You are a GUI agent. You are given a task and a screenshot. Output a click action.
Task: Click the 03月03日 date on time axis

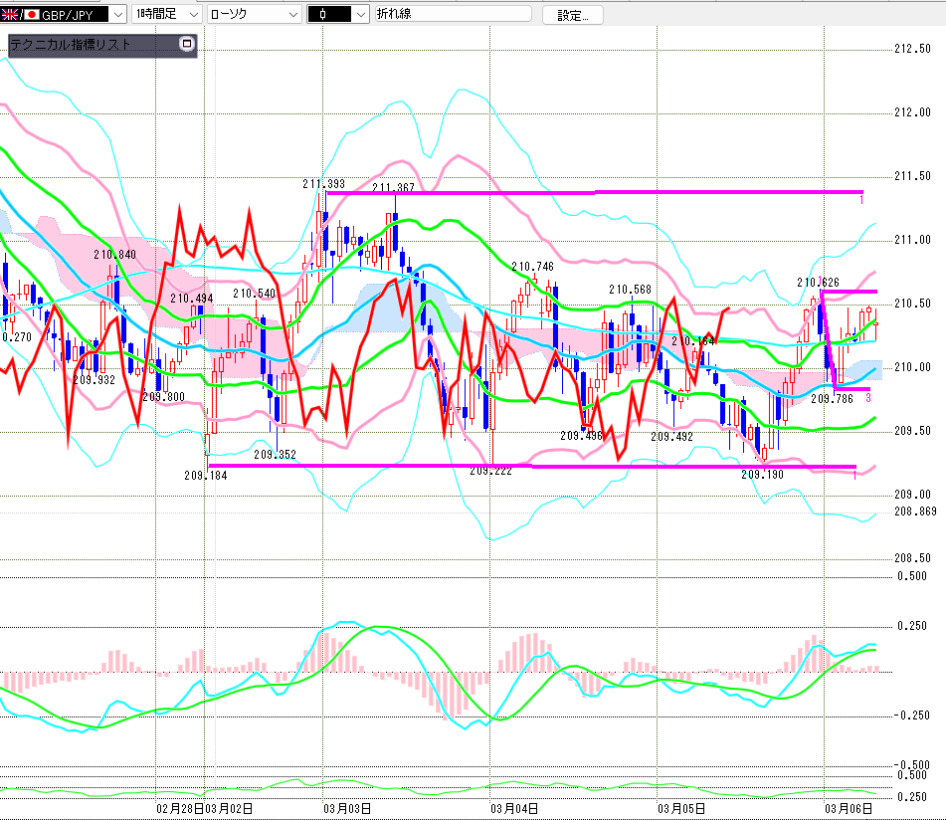348,808
